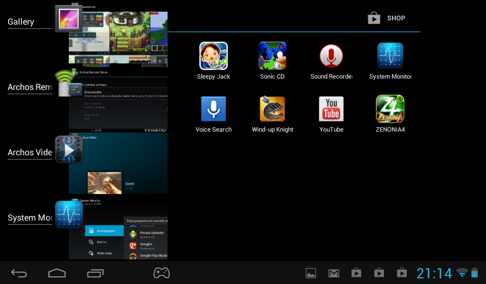Viewport: 486px width, 284px height.
Task: Open Sound Recorder app
Action: [331, 56]
